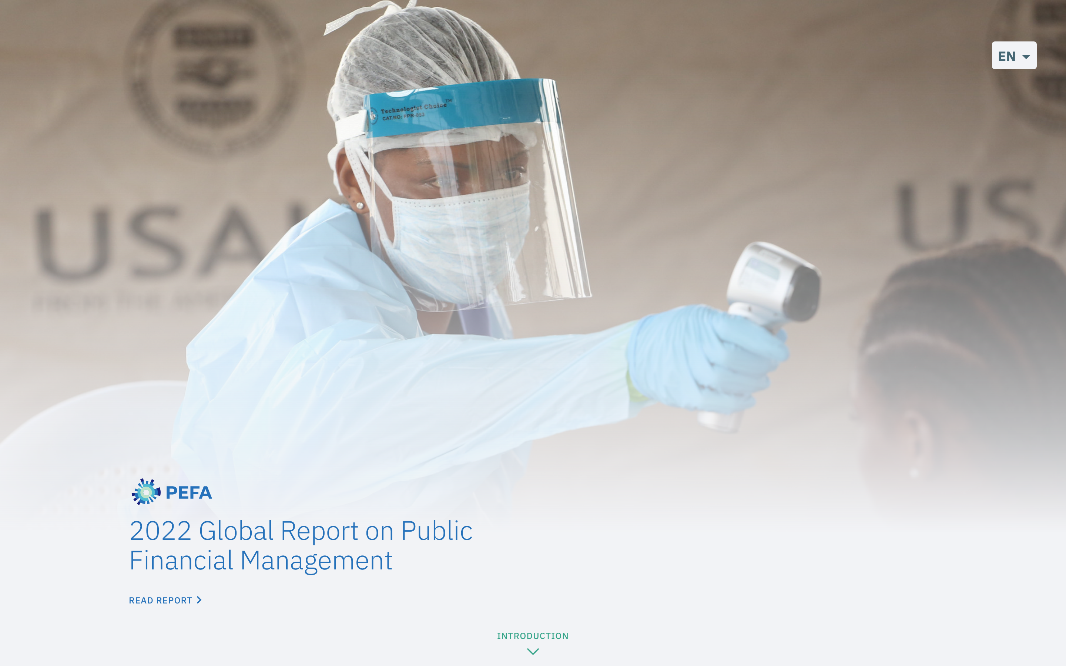Expand the INTRODUCTION section via its chevron
1066x666 pixels.
pos(533,651)
